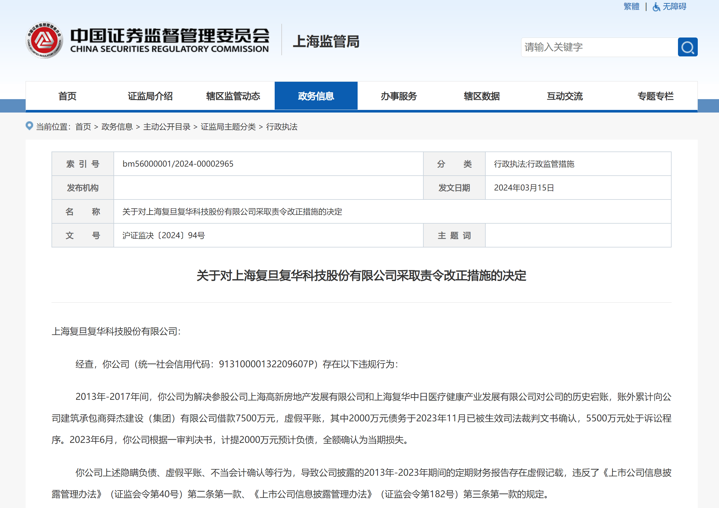
Task: Click the location pin breadcrumb icon
Action: (x=29, y=126)
